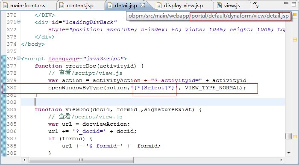This screenshot has width=299, height=165.
Task: Click 'openWindowByType' function call
Action: 76,88
